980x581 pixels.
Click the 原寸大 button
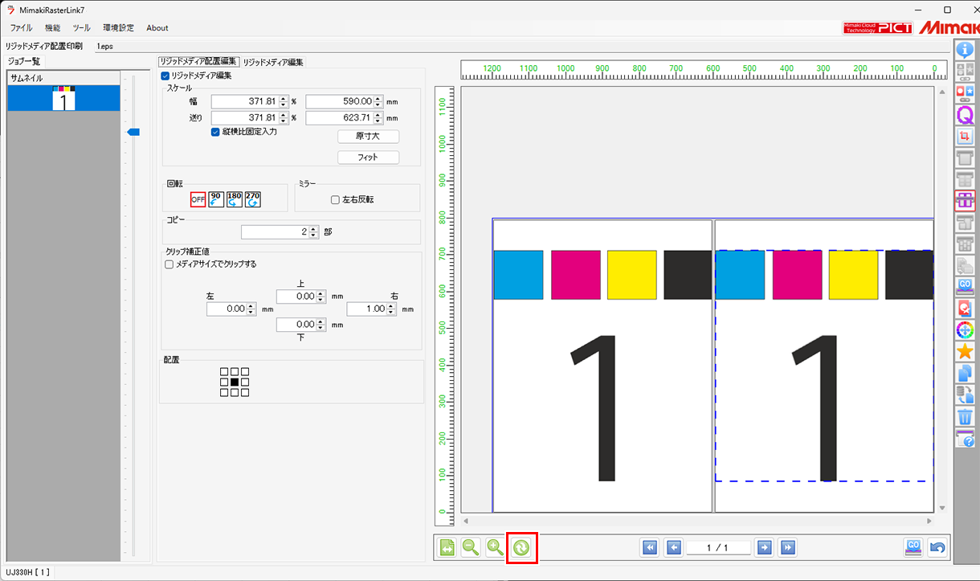click(x=368, y=137)
